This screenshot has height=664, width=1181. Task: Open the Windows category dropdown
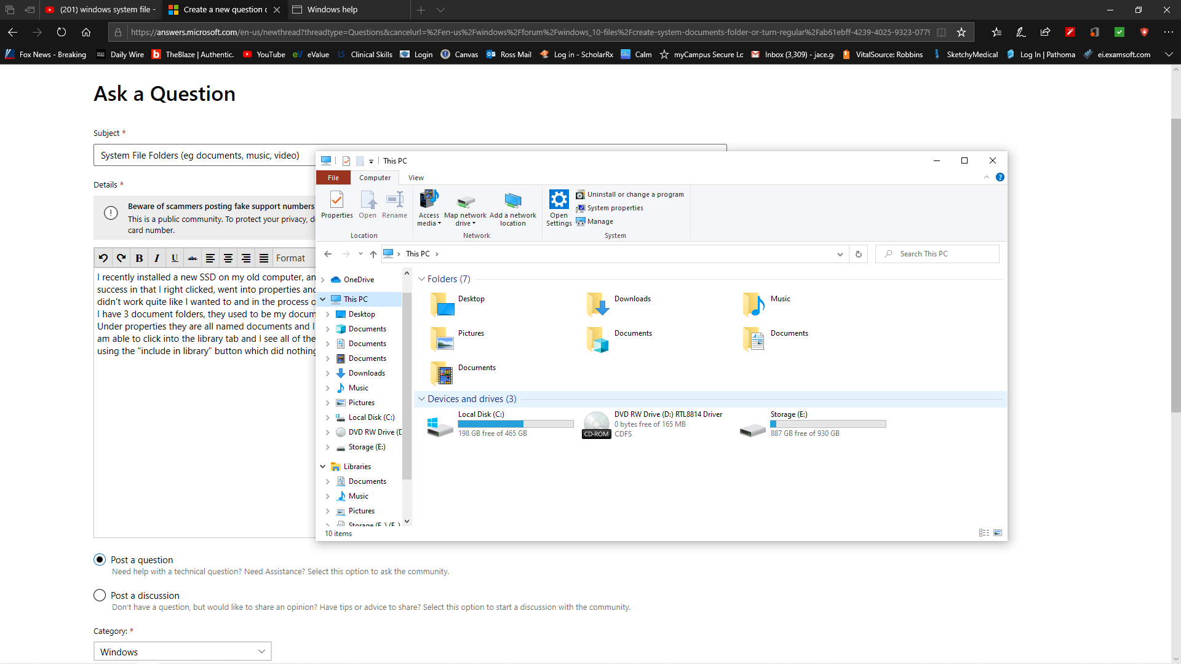182,652
